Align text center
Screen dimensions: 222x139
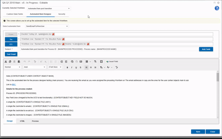coord(91,67)
